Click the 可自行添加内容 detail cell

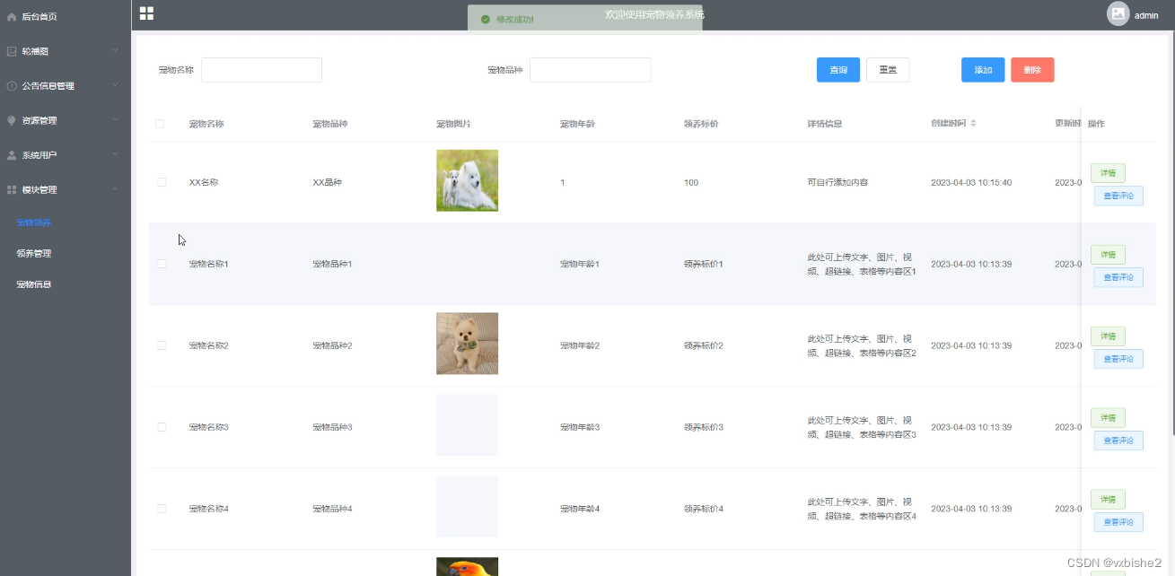pos(837,182)
